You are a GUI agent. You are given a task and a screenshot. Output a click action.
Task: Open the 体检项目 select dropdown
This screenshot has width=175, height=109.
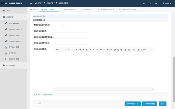(x=59, y=25)
